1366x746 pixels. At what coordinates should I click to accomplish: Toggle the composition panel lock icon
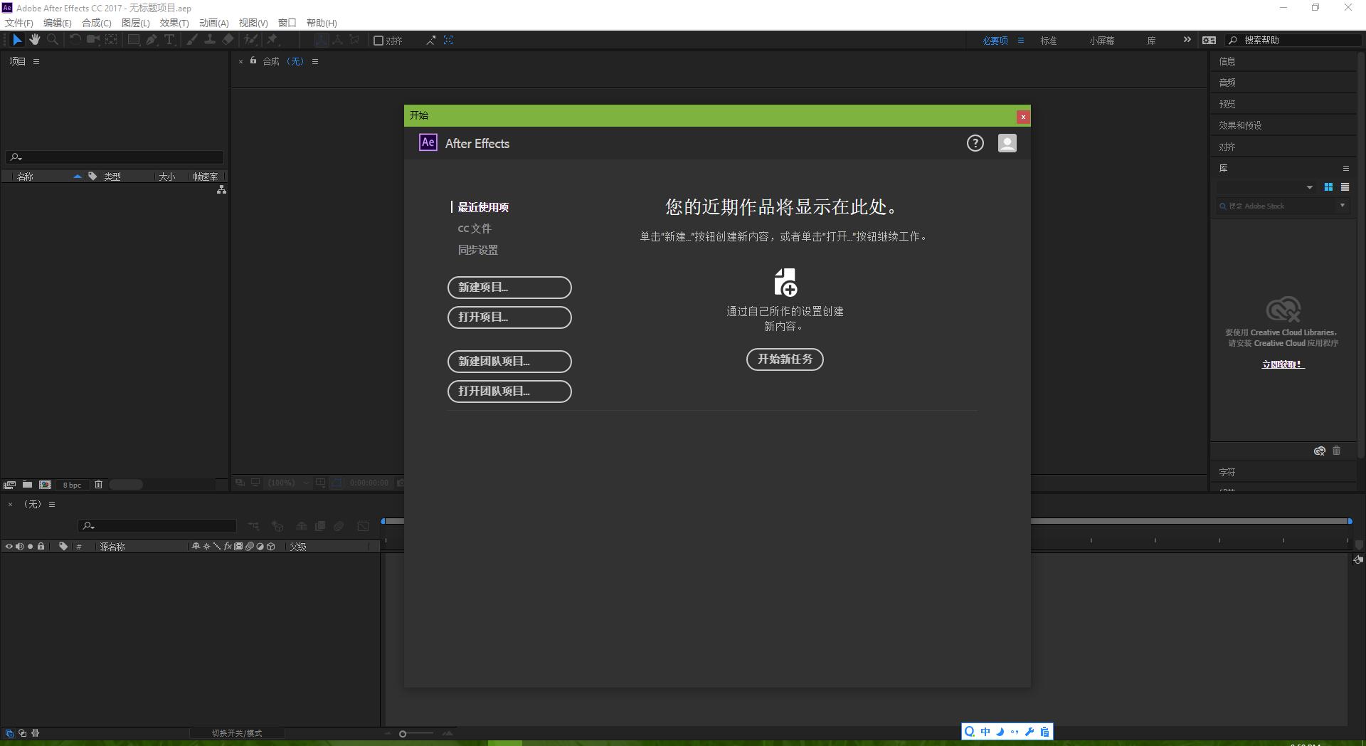253,61
